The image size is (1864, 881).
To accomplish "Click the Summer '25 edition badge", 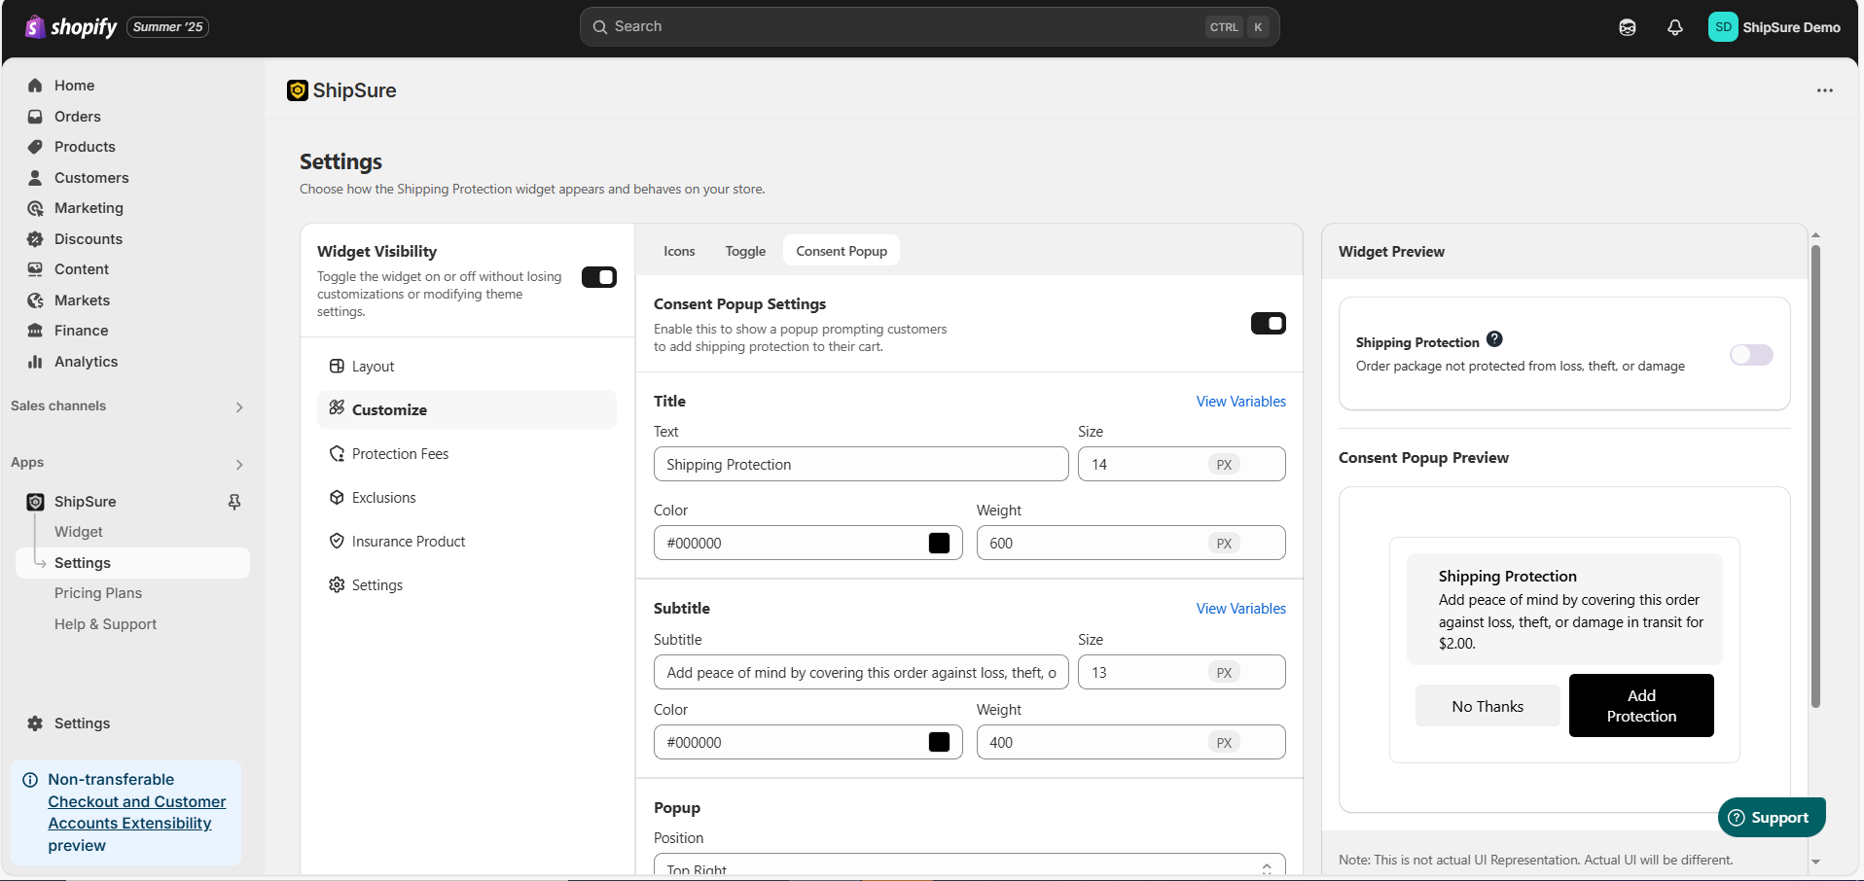I will (167, 27).
